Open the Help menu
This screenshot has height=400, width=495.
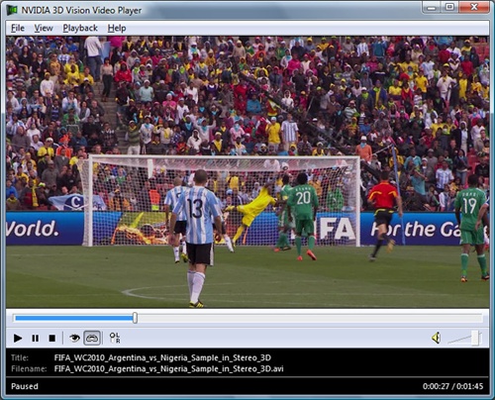coord(117,28)
